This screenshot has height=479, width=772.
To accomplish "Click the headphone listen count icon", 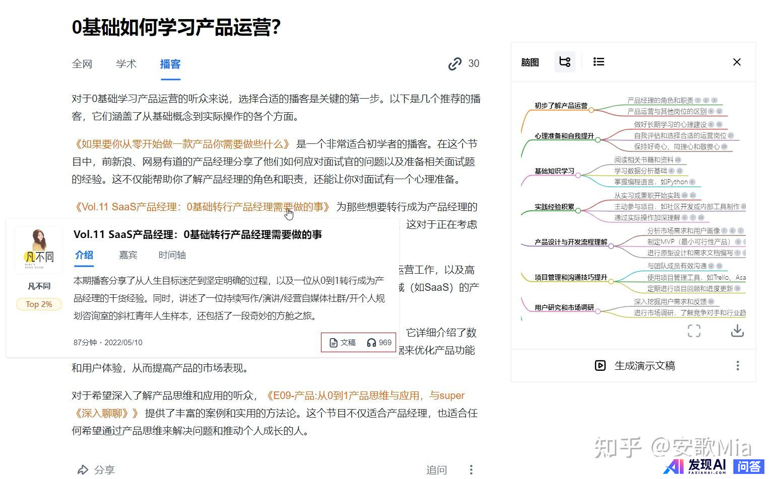I will [x=371, y=343].
